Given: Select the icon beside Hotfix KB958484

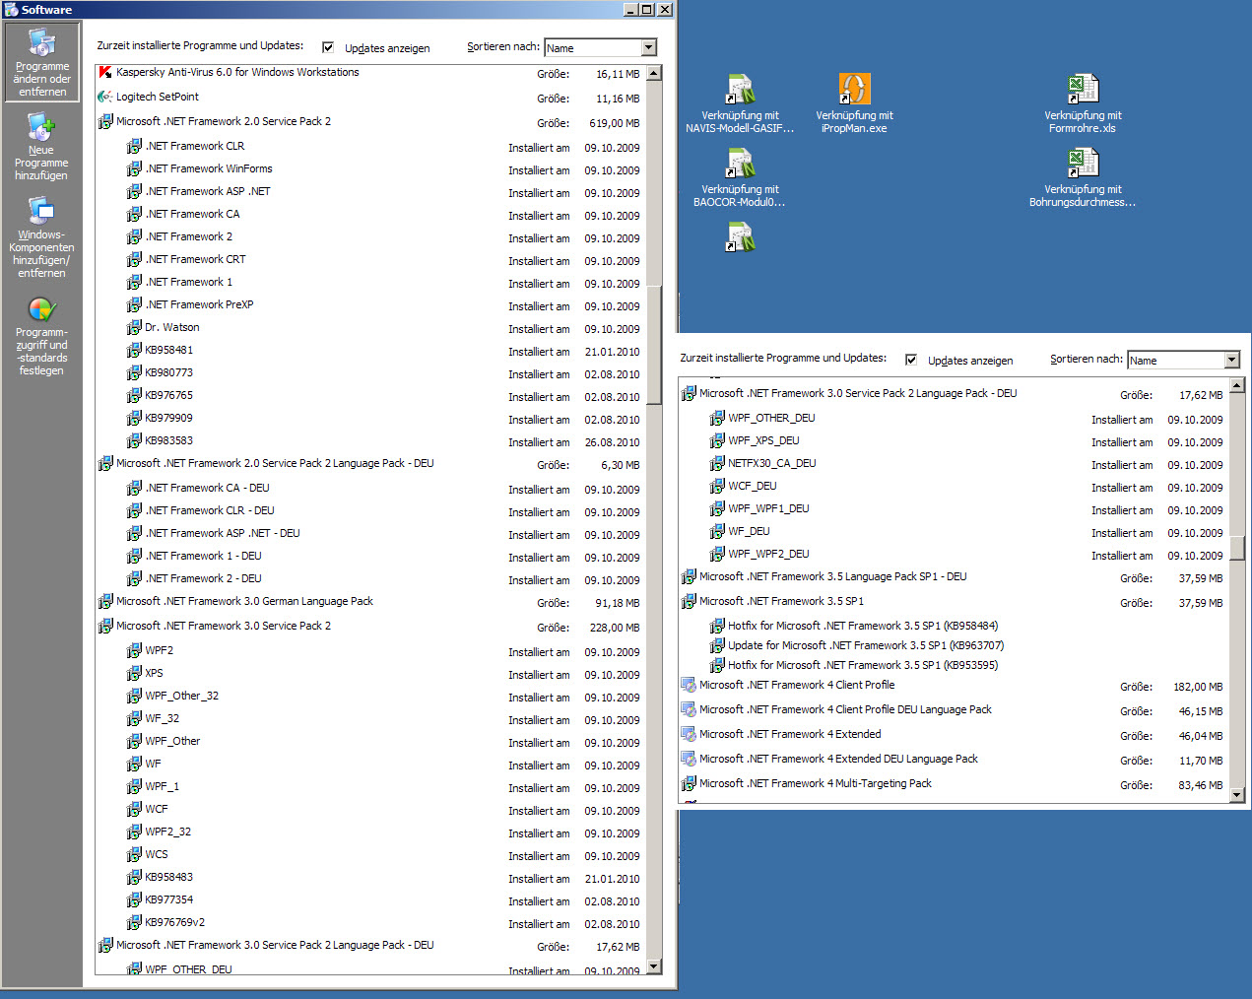Looking at the screenshot, I should (x=717, y=626).
